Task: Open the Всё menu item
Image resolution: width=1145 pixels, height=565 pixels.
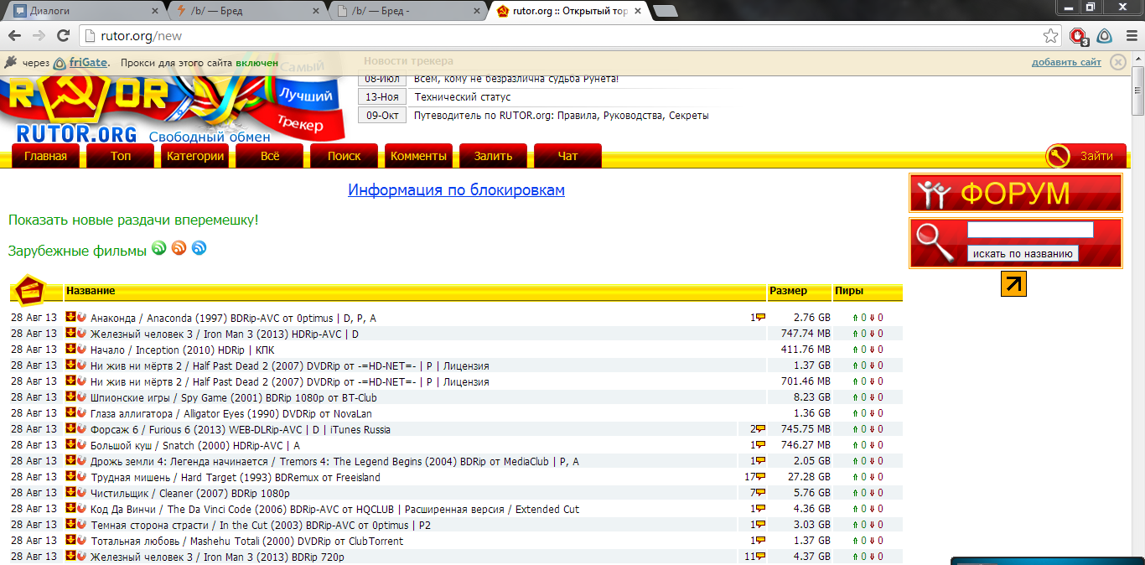Action: pyautogui.click(x=270, y=156)
